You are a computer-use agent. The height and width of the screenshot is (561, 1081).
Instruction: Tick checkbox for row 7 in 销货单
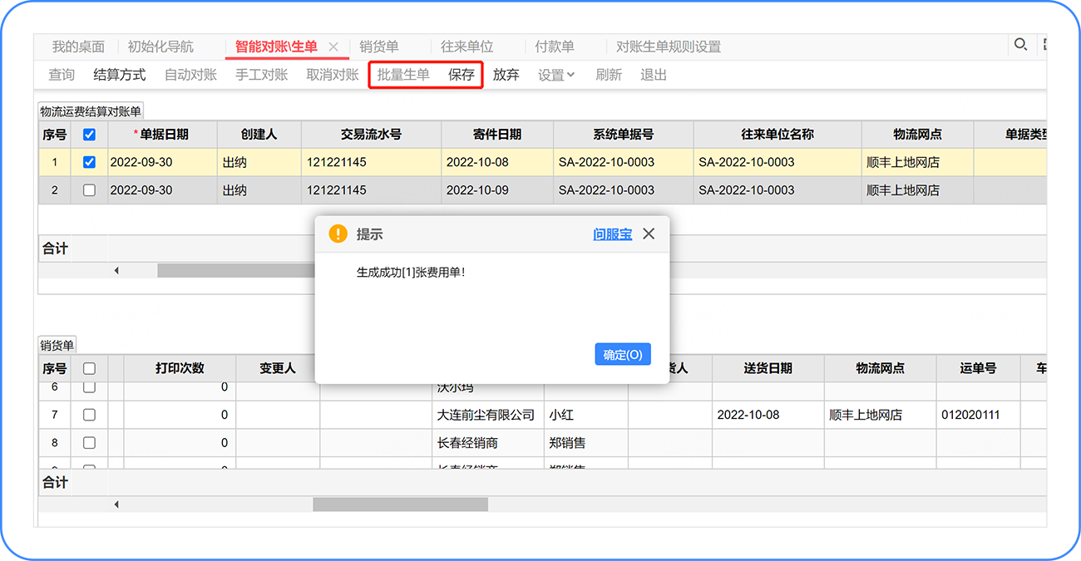click(x=90, y=415)
